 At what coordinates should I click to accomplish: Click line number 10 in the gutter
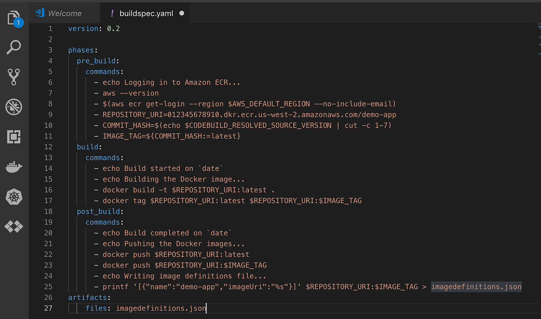click(48, 125)
